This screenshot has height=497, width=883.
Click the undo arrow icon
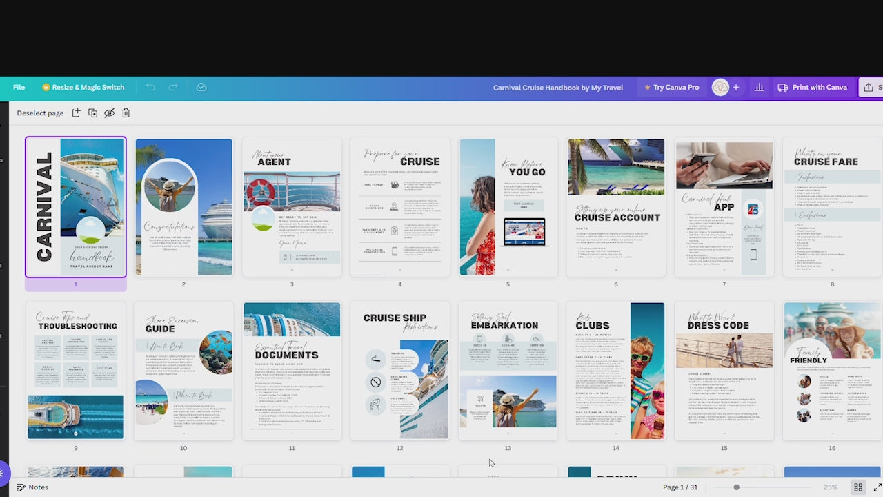(150, 88)
